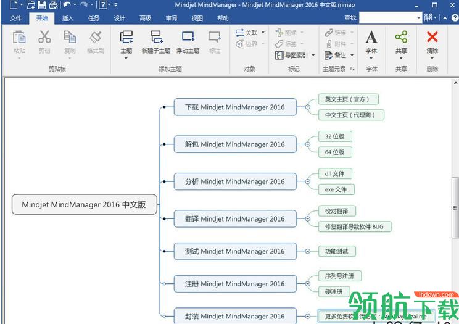Open the dropdown arrow under 粘贴 (Paste)
The image size is (459, 324).
[x=19, y=58]
